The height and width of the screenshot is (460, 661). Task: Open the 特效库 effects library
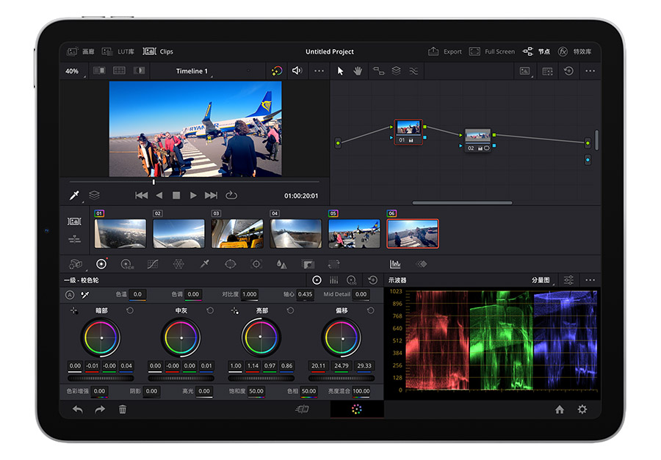[574, 51]
